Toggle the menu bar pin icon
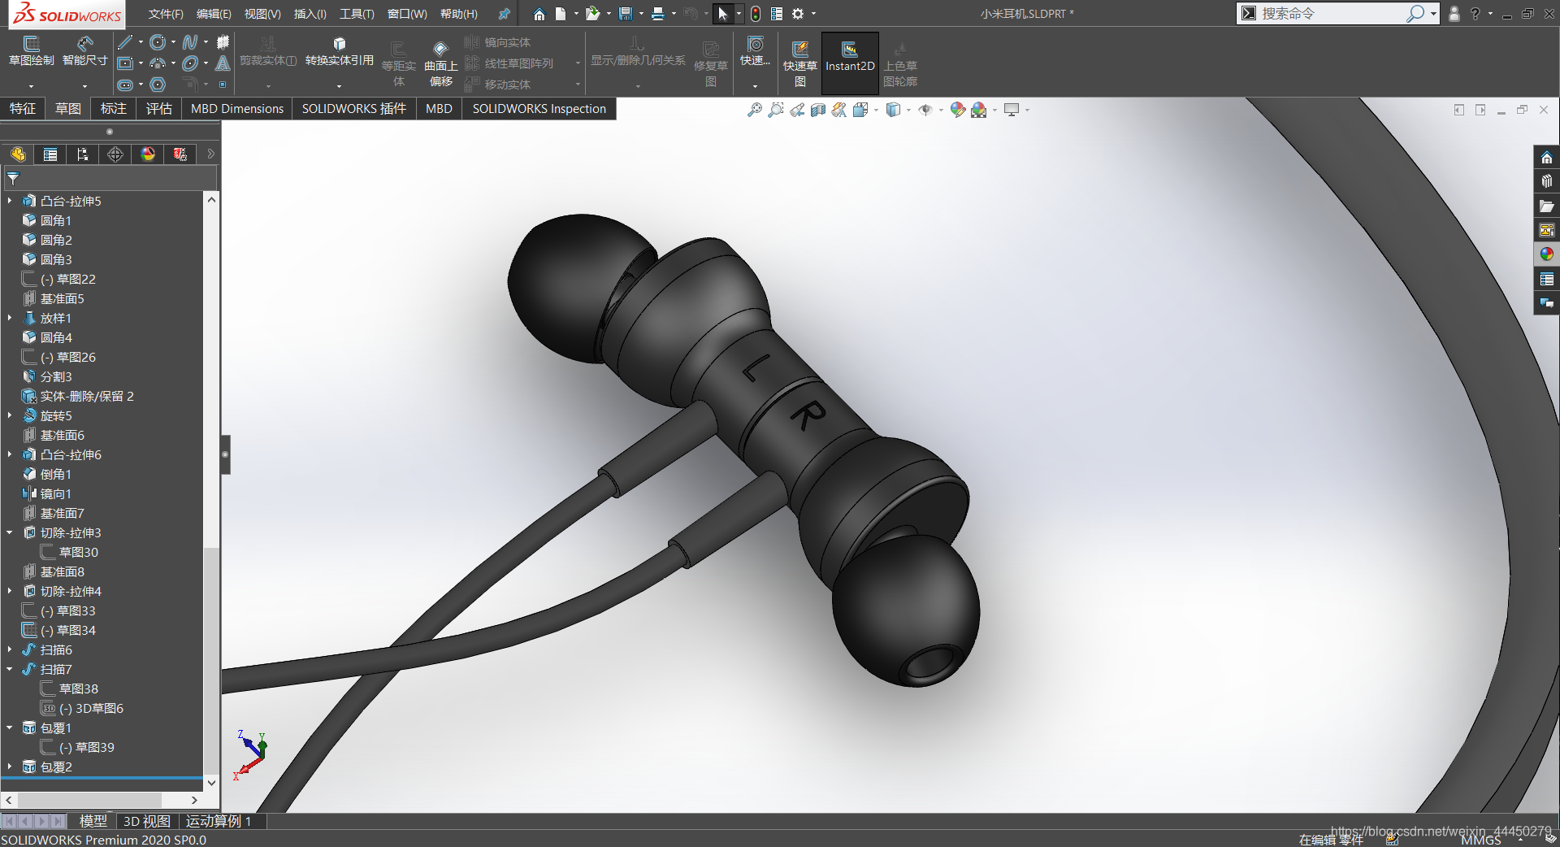This screenshot has height=847, width=1560. (505, 14)
